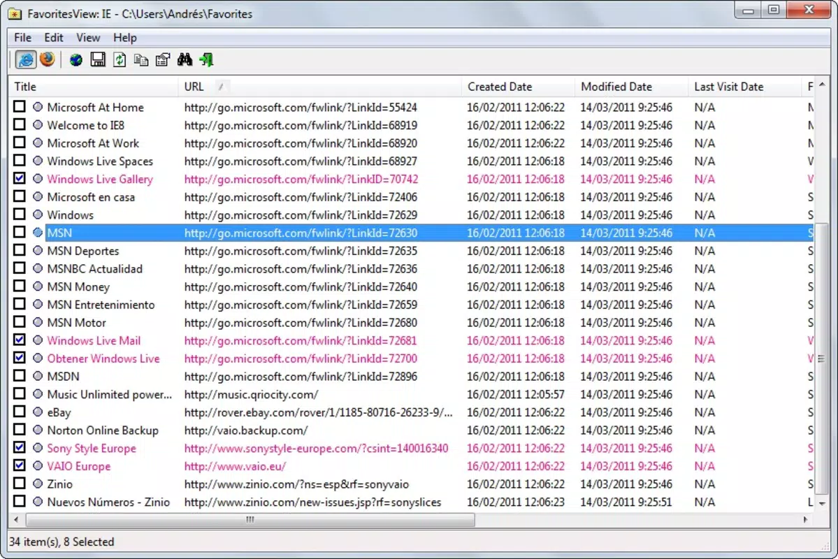This screenshot has width=838, height=559.
Task: Sort by Modified Date column
Action: (x=631, y=87)
